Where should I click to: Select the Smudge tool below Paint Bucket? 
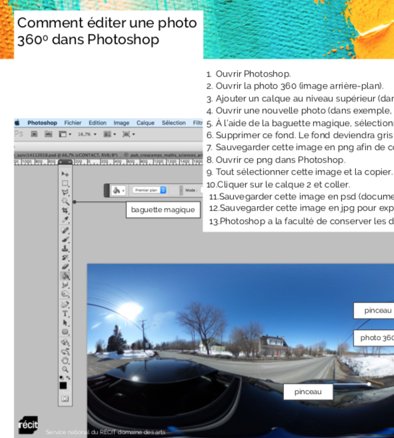tap(65, 285)
